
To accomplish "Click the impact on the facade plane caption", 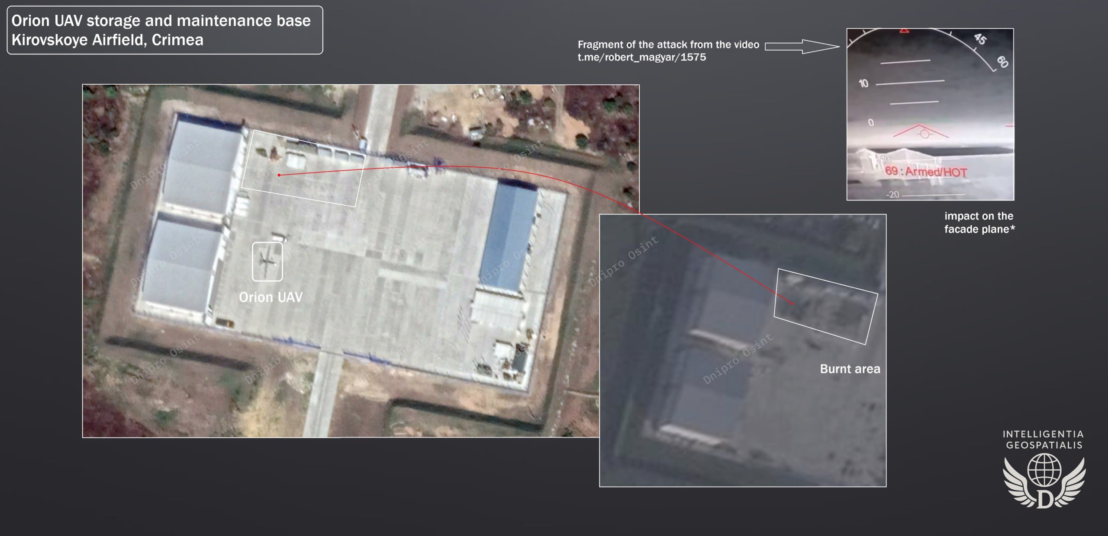I will tap(979, 223).
